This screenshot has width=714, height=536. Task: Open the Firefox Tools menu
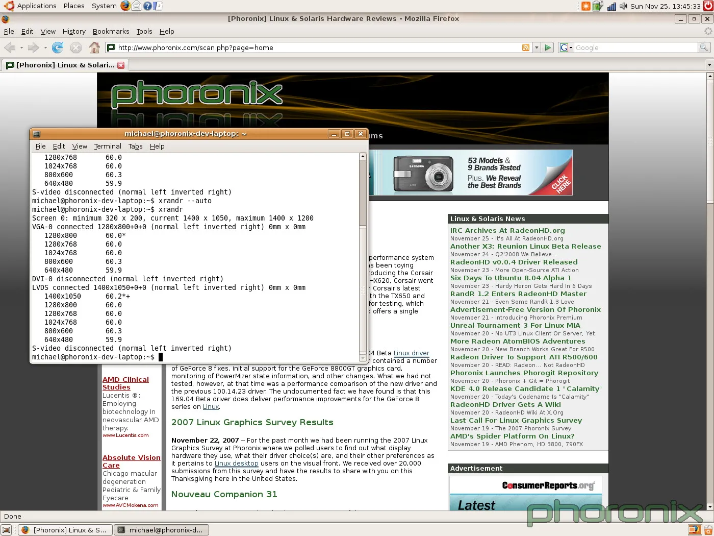[144, 31]
